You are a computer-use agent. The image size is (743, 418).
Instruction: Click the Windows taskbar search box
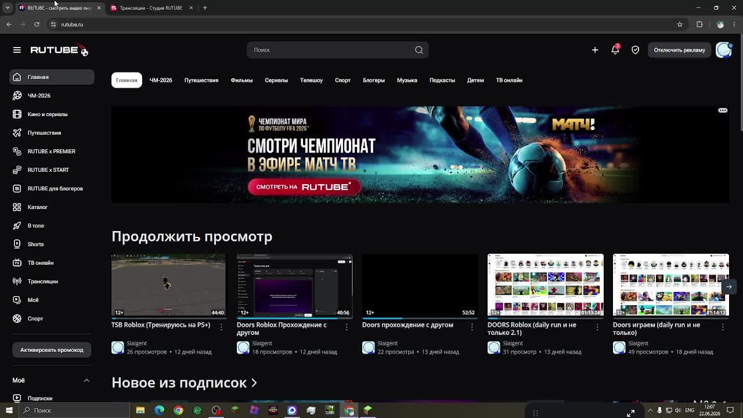click(74, 410)
